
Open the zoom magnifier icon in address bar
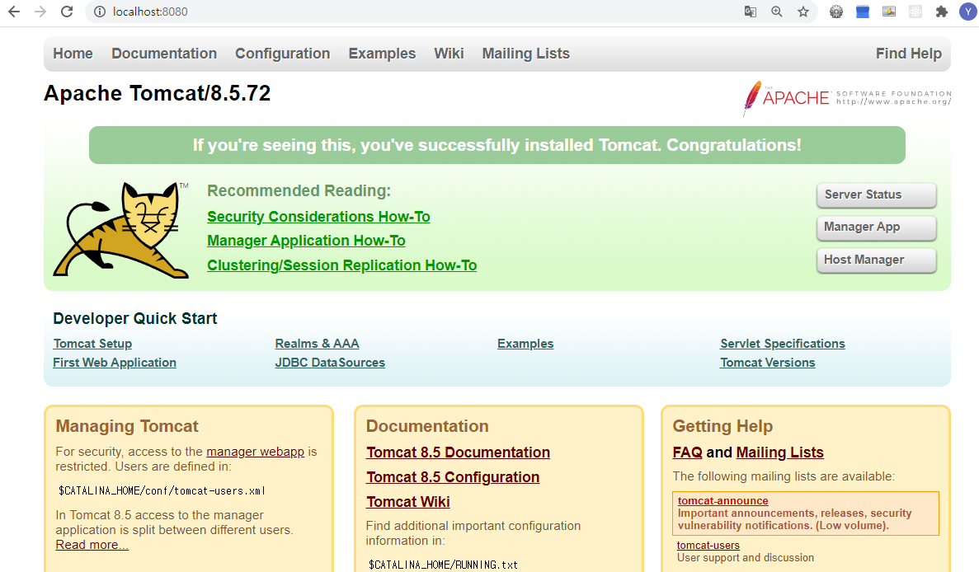[x=777, y=12]
